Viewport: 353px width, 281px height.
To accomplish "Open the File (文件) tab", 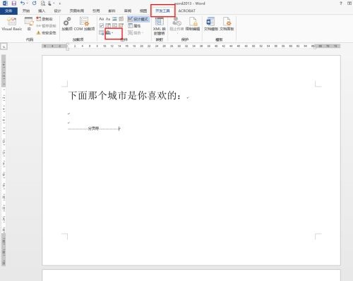I will point(8,11).
